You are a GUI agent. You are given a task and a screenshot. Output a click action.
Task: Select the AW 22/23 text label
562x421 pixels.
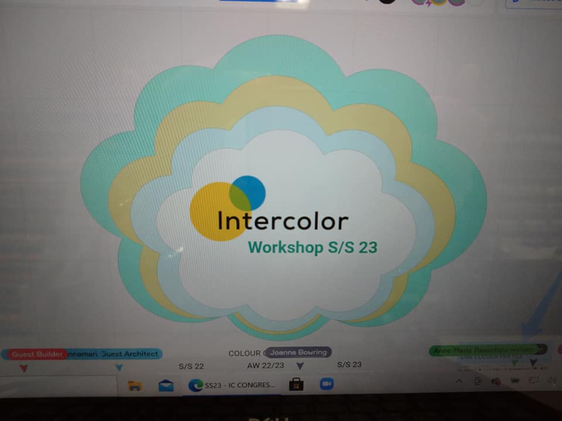pos(266,365)
